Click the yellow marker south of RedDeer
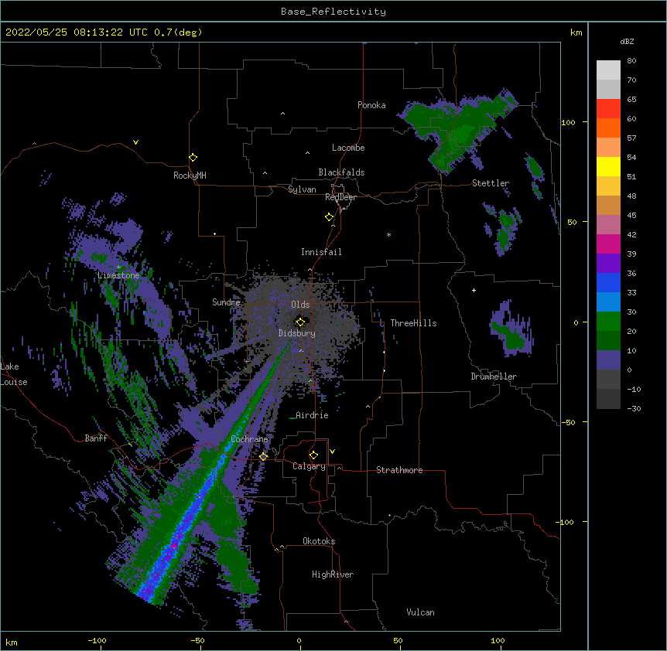 [330, 216]
